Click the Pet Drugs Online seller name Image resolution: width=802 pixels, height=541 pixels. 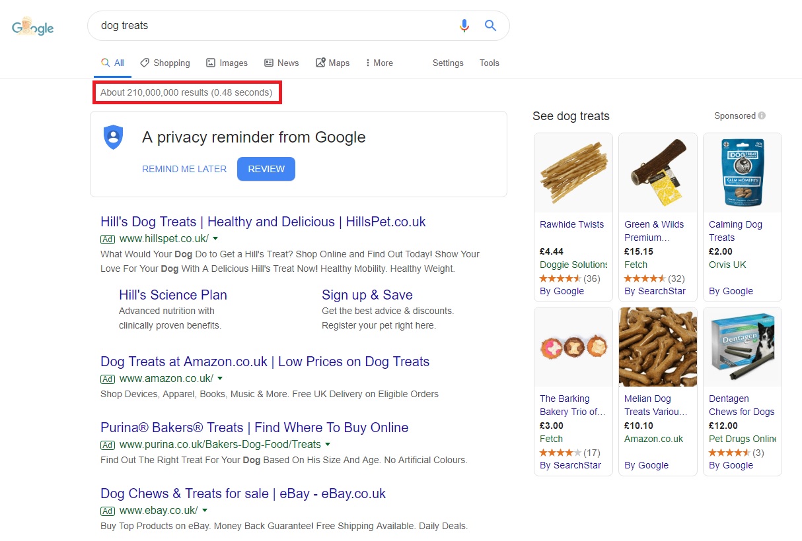743,439
